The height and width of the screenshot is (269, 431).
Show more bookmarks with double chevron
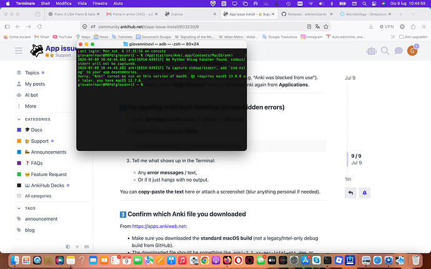(393, 37)
